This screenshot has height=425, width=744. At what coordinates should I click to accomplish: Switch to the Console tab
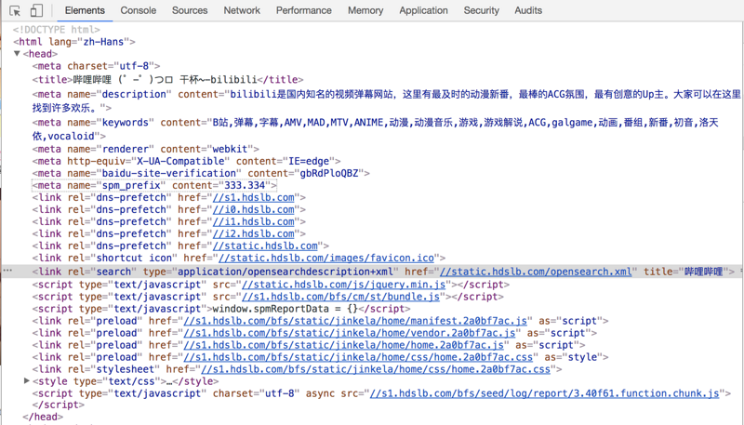[138, 10]
